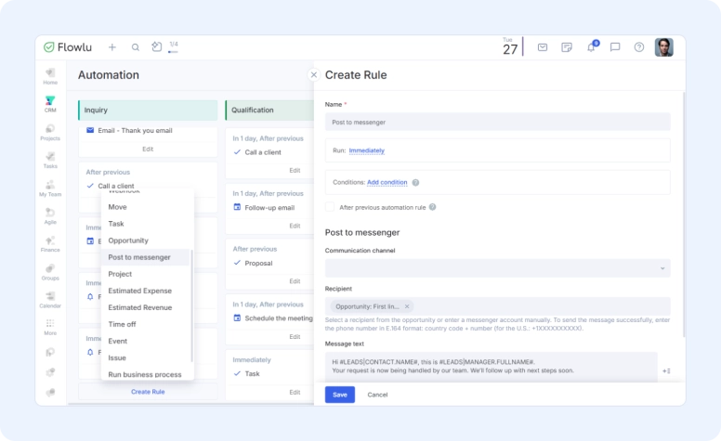Click the Qualification stage header

tap(269, 110)
